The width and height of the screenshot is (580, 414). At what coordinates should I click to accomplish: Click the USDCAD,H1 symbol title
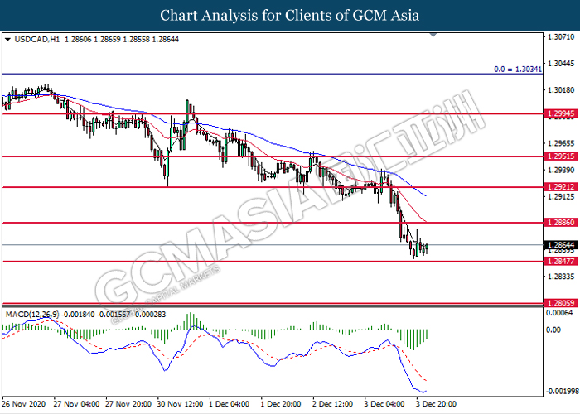[37, 39]
